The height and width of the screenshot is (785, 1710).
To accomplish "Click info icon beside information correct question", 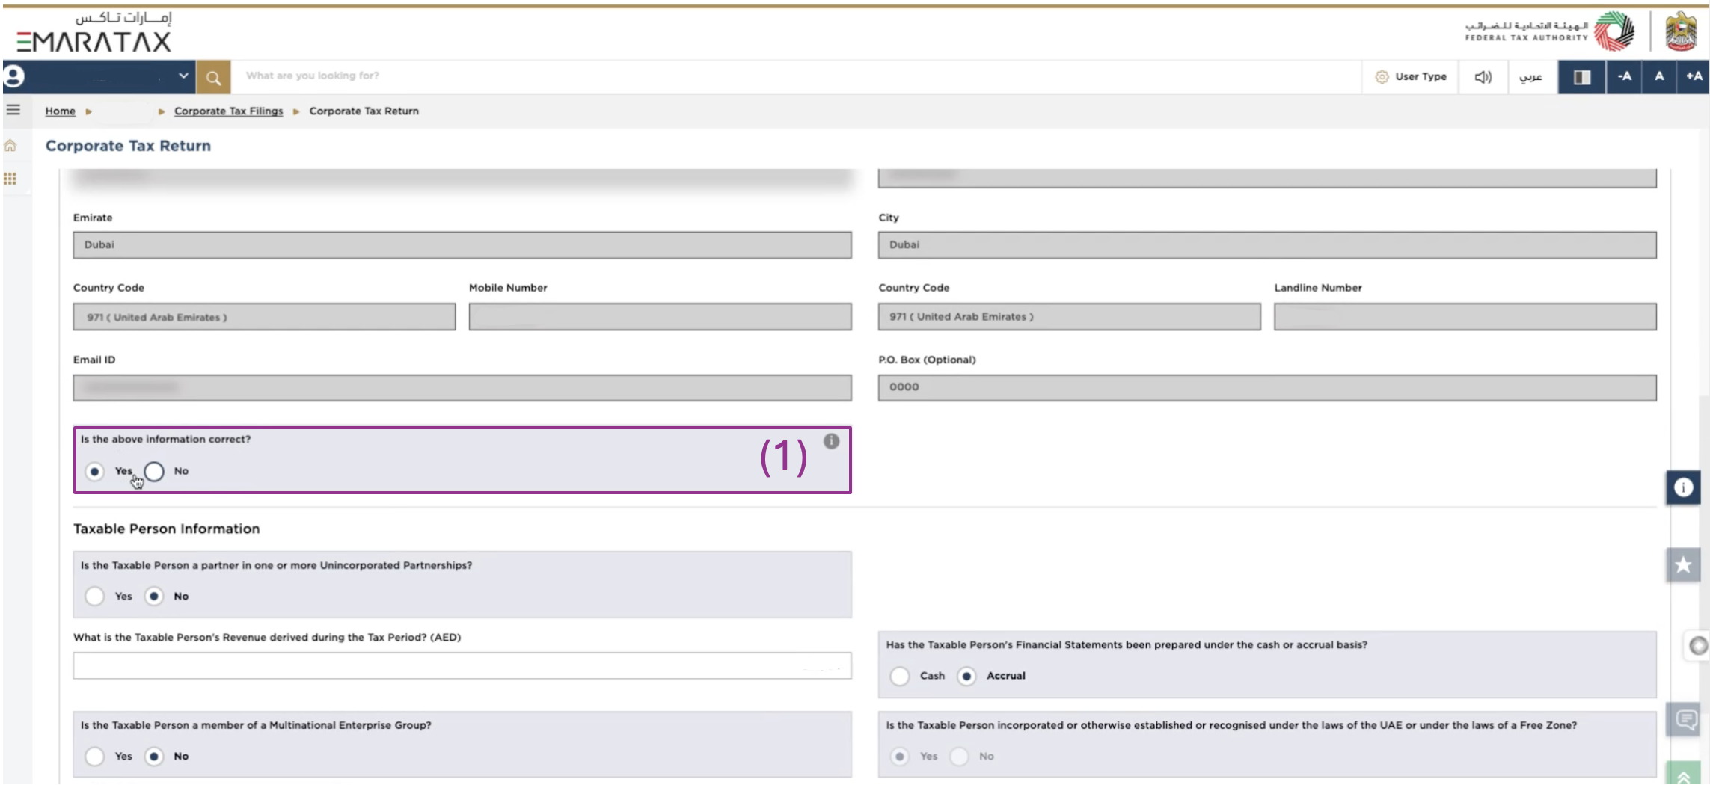I will point(831,441).
